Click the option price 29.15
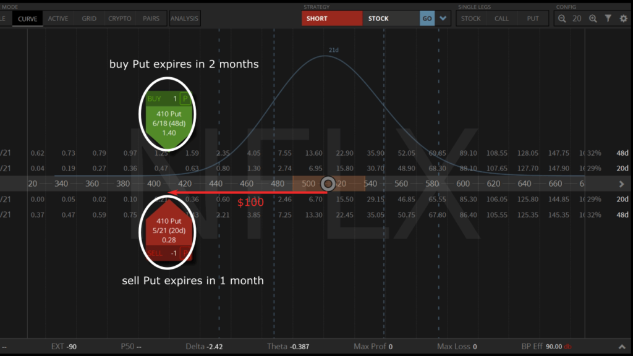This screenshot has height=356, width=633. coord(375,199)
